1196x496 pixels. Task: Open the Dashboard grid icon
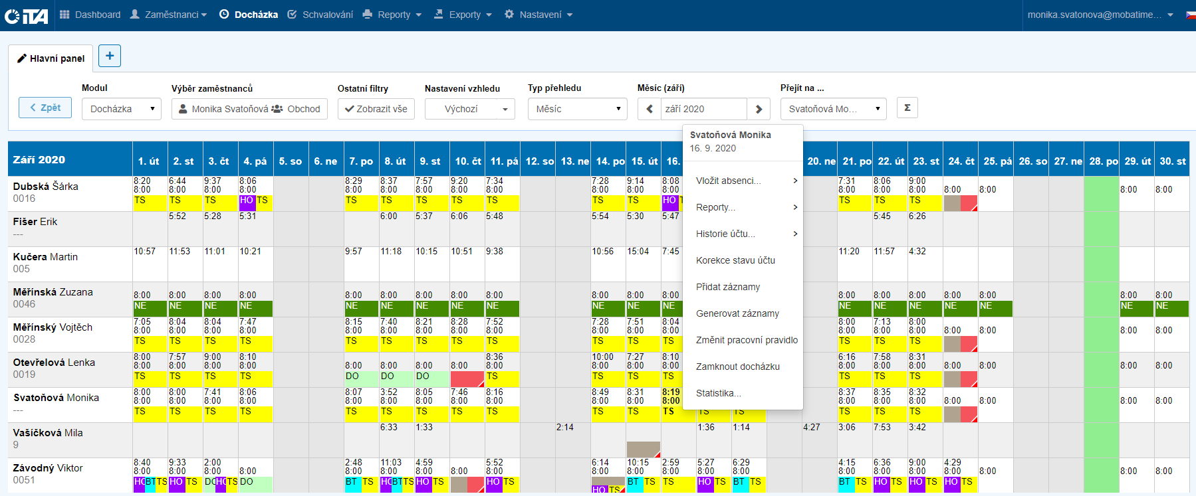tap(64, 15)
